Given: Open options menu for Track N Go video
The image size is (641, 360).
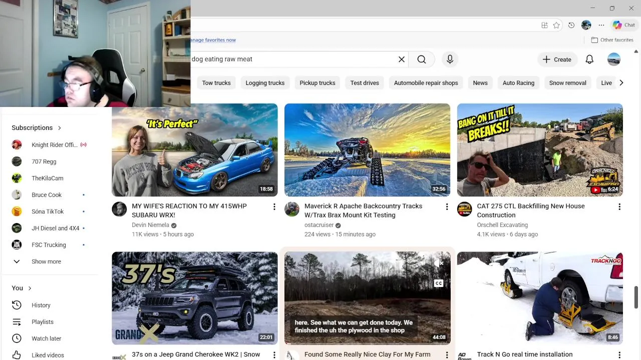Looking at the screenshot, I should click(619, 355).
